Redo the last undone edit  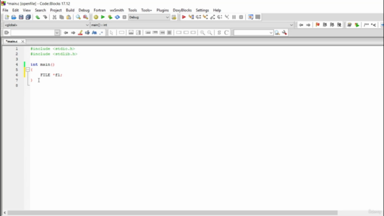(45, 17)
